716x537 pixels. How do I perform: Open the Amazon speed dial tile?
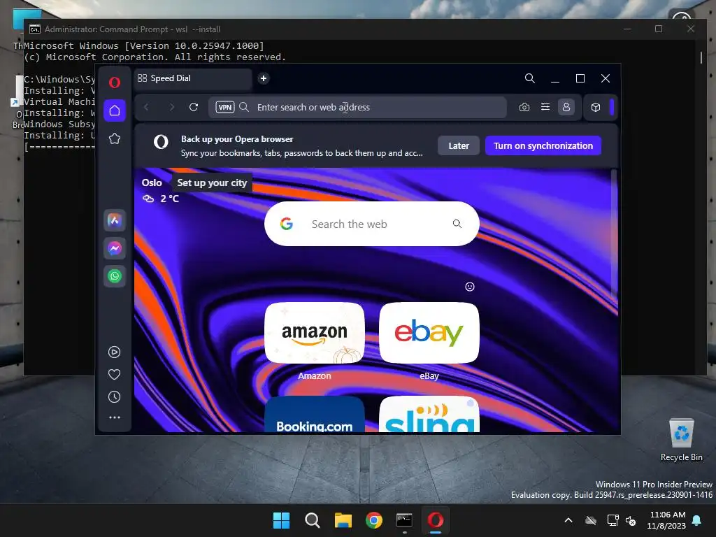click(315, 333)
